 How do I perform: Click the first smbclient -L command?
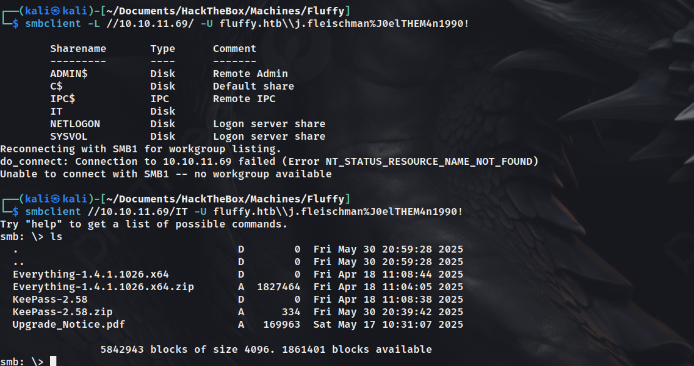pyautogui.click(x=247, y=23)
